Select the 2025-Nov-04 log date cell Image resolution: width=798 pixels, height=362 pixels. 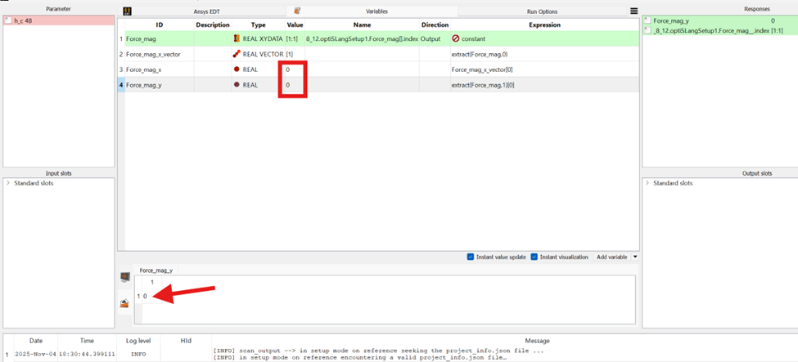point(36,353)
